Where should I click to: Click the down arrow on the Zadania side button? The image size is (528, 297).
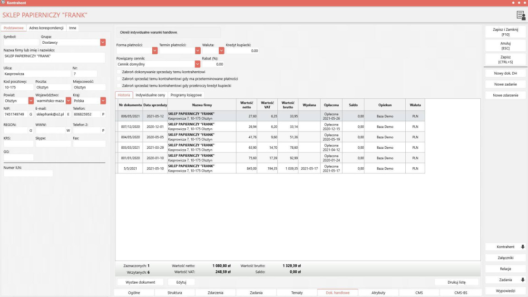coord(523,280)
